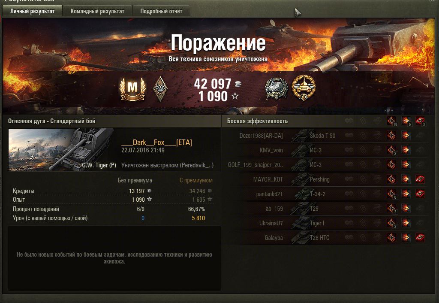Click the Mastery badge M icon

(133, 89)
